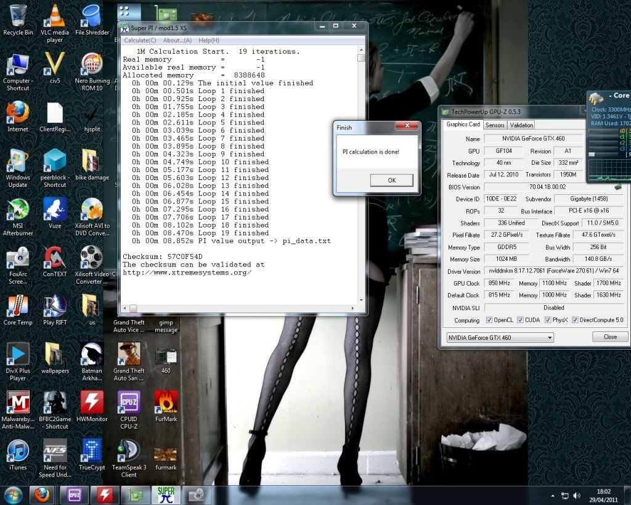The image size is (631, 505).
Task: Open the Calculate menu in Super PI
Action: coord(140,40)
